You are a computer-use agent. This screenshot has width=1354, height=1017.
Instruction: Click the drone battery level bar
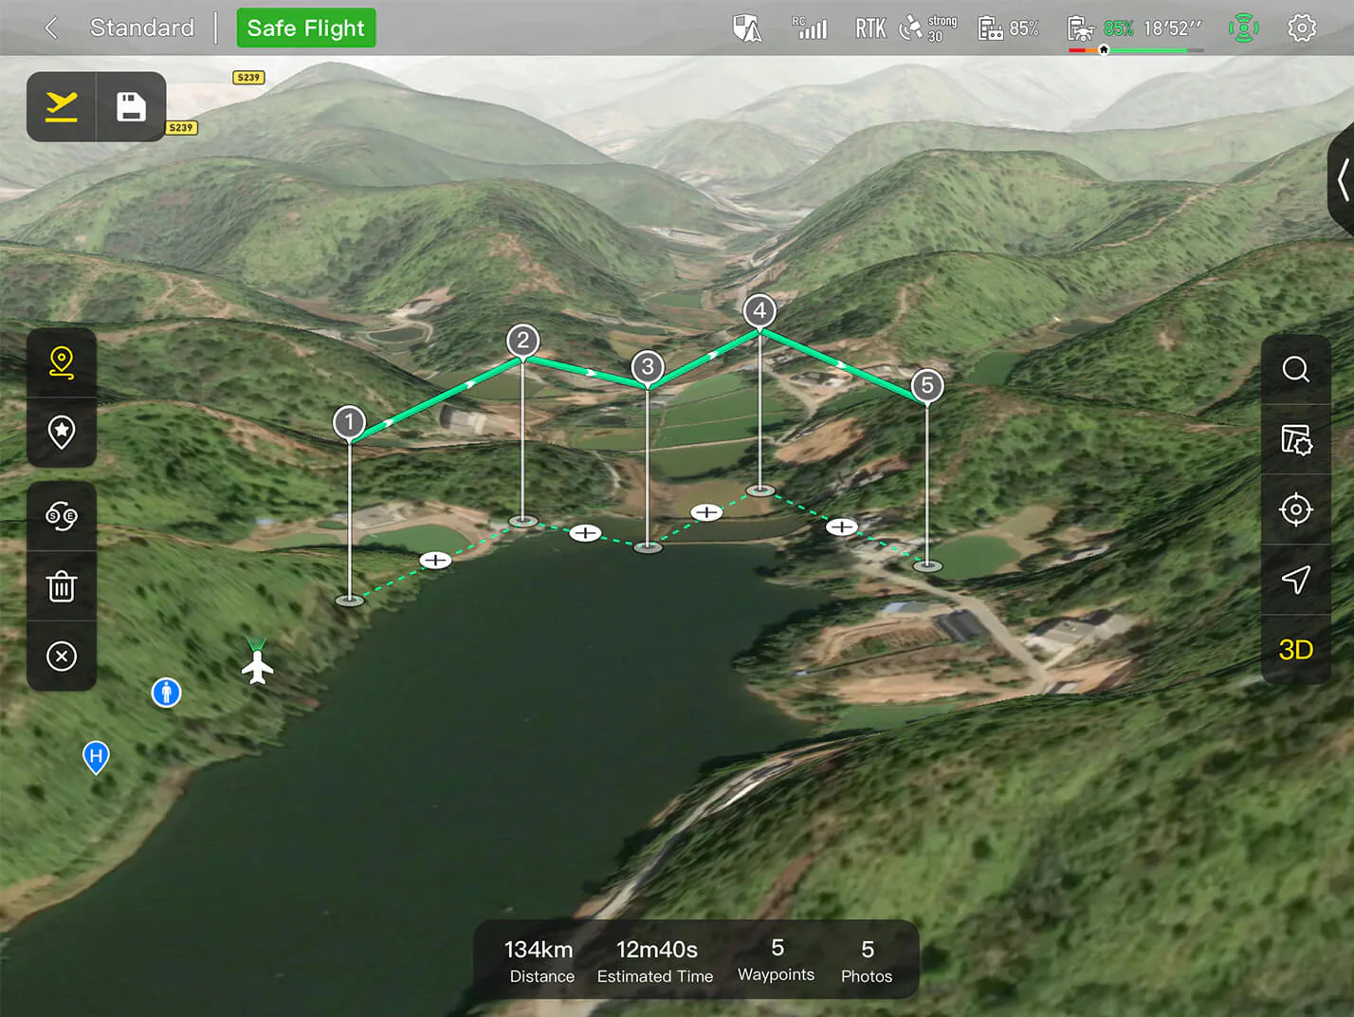click(x=1135, y=49)
